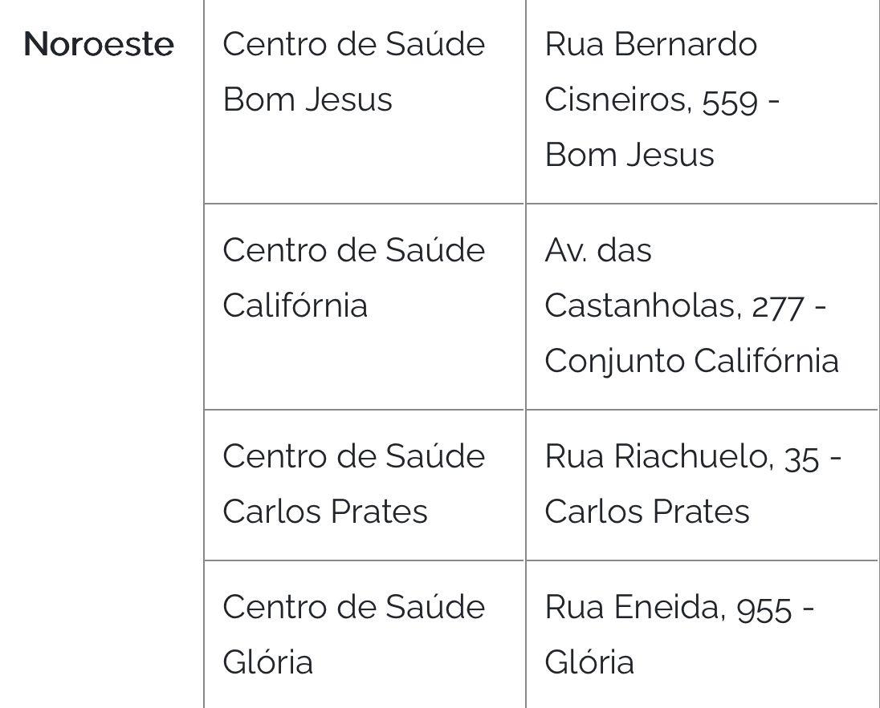Click 'Bom Jesus' text in address column
The image size is (880, 708).
point(629,155)
